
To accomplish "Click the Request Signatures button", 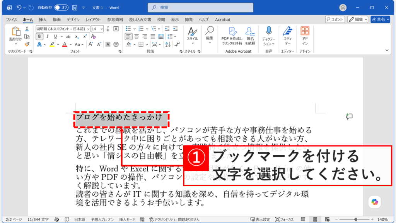I will click(250, 36).
